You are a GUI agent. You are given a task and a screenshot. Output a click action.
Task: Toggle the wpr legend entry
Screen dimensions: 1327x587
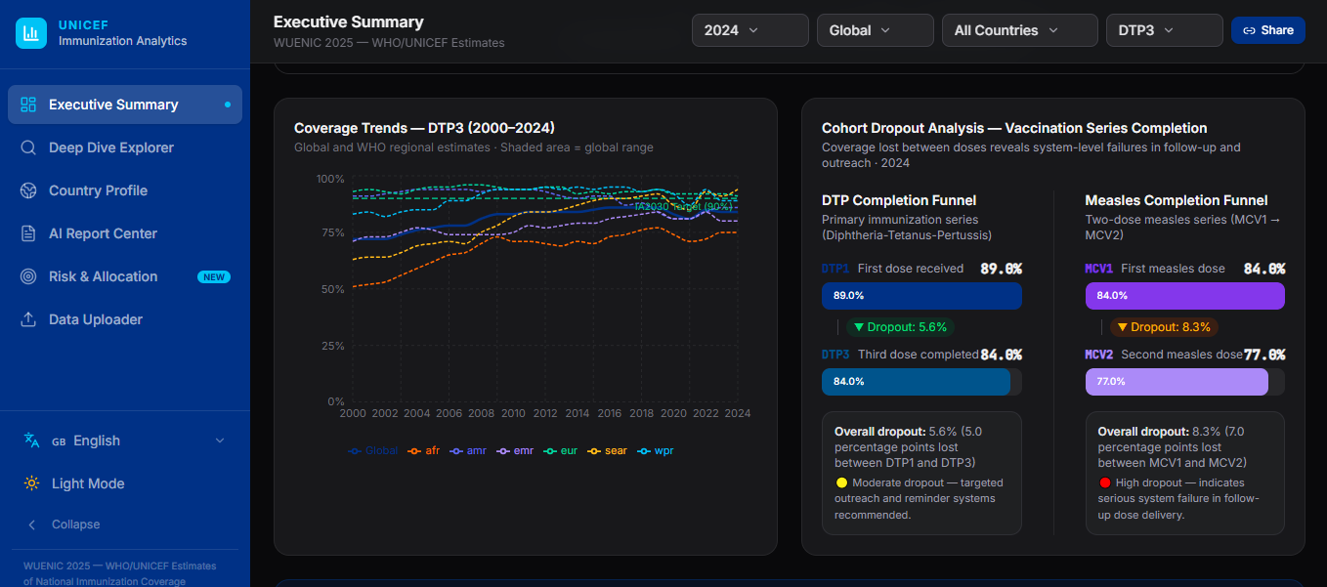click(x=655, y=450)
